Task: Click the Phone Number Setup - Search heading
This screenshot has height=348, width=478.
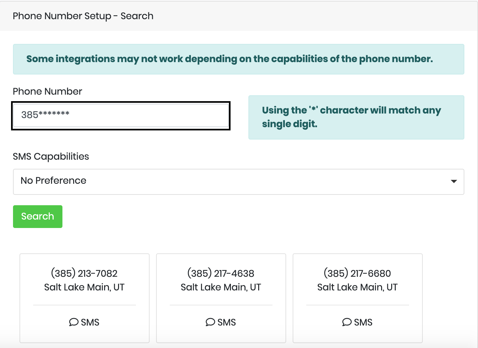Action: point(83,16)
